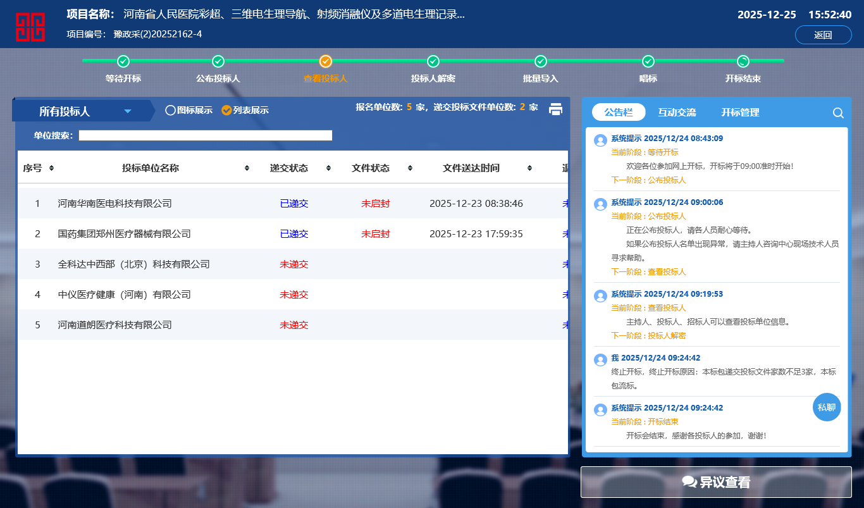Click the 查看投标人 orange step icon

click(326, 61)
